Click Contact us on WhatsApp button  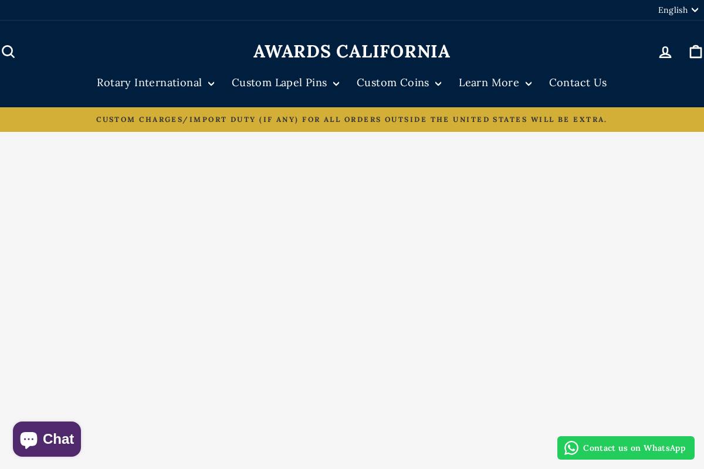tap(626, 448)
